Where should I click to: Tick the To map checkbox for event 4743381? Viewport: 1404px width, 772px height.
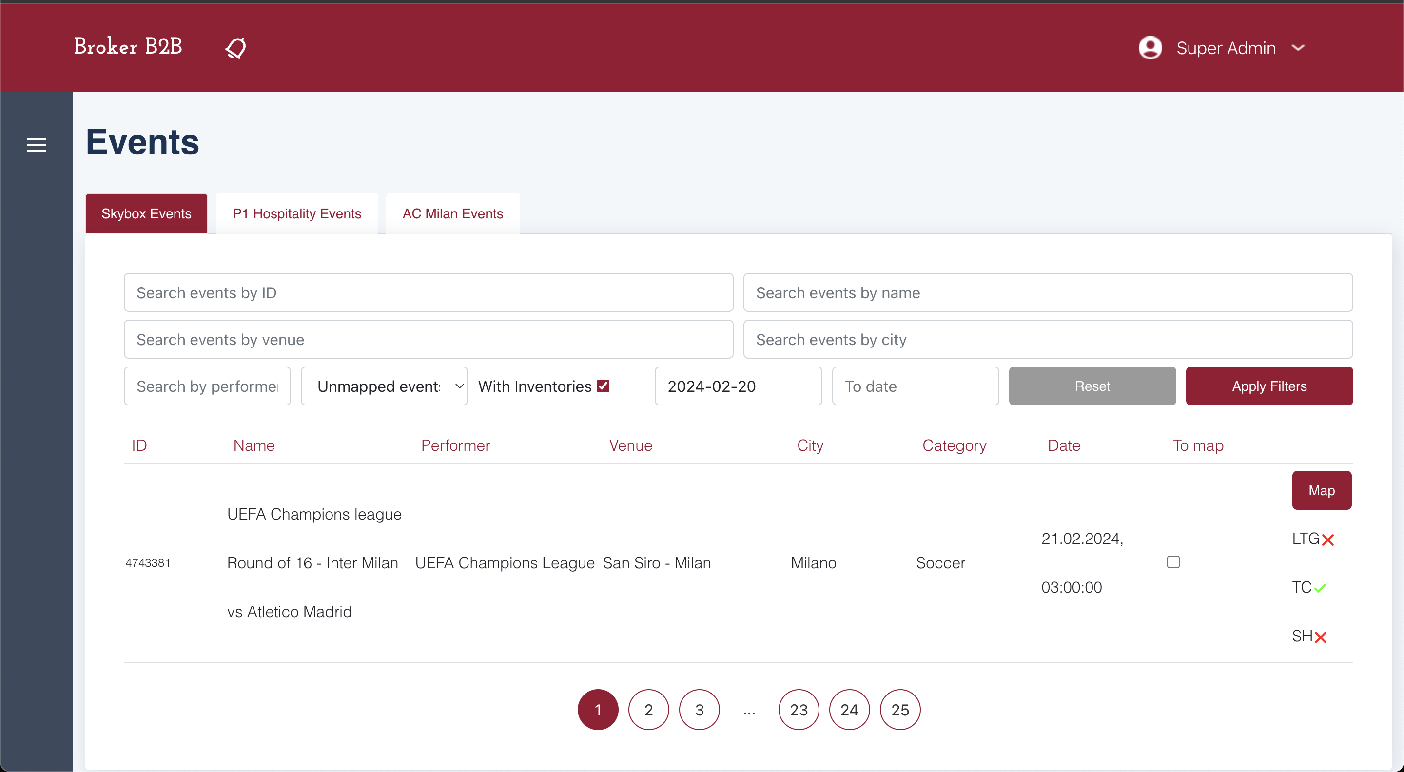coord(1173,562)
